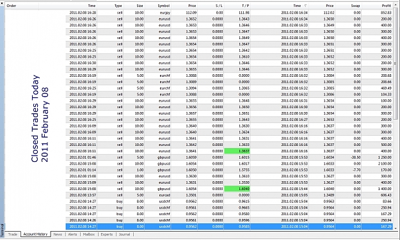Click the scrollbar up arrow
The image size is (400, 240).
[x=396, y=5]
